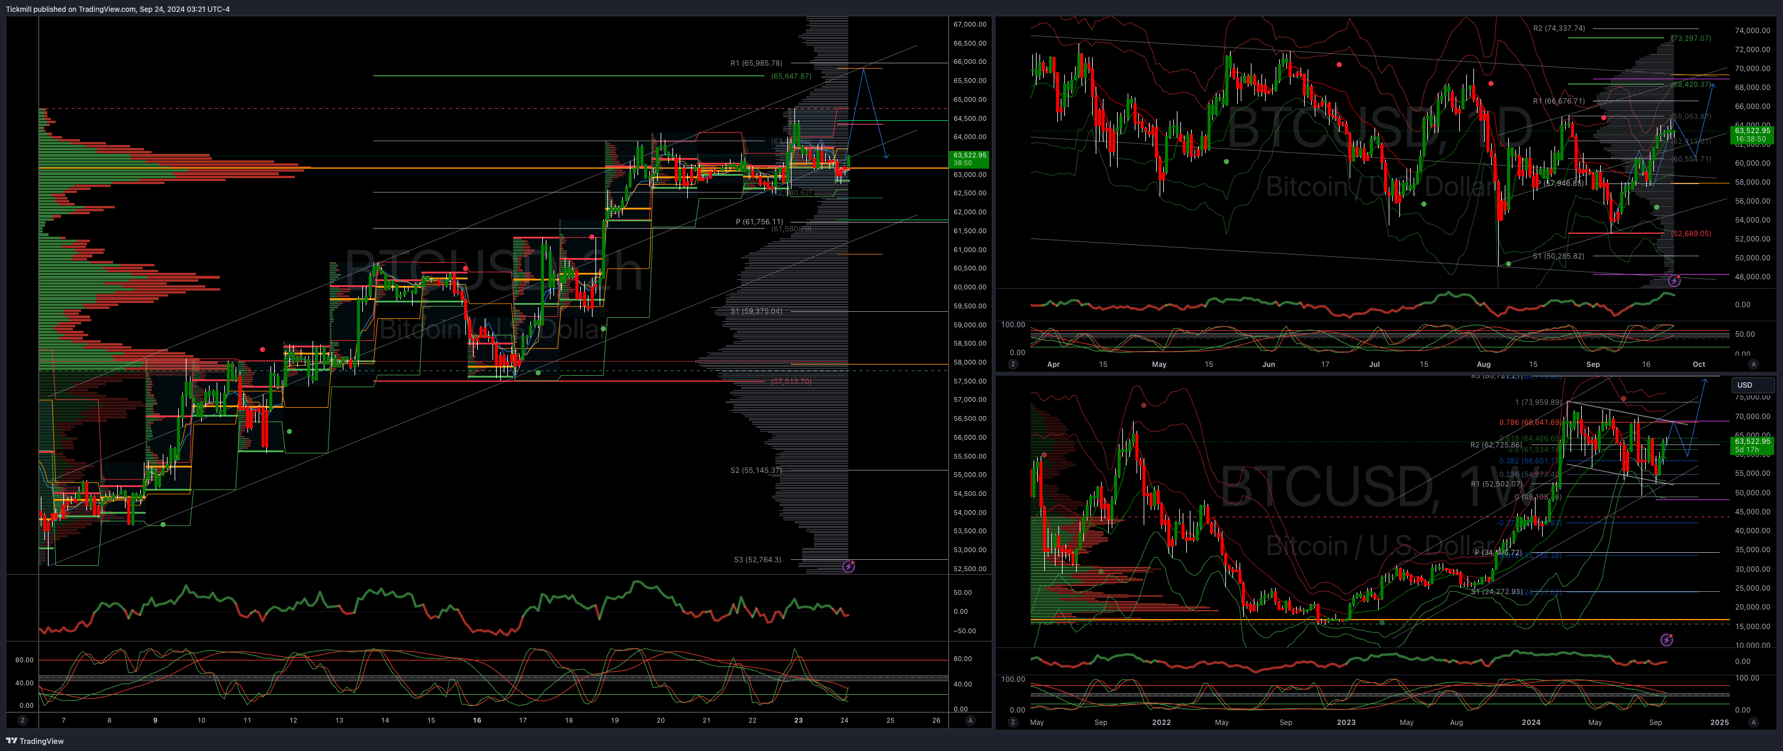Click 2023 on the weekly chart time axis
The height and width of the screenshot is (751, 1783).
(x=1346, y=723)
